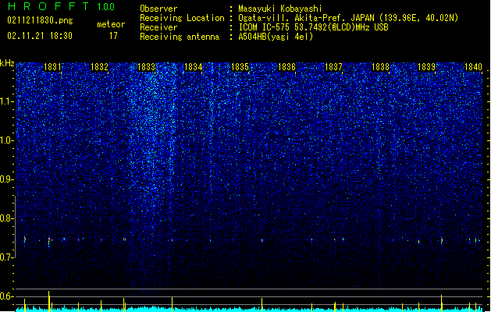Screen dimensions: 491x312
Task: Click the meteor count value 17
Action: pyautogui.click(x=113, y=36)
